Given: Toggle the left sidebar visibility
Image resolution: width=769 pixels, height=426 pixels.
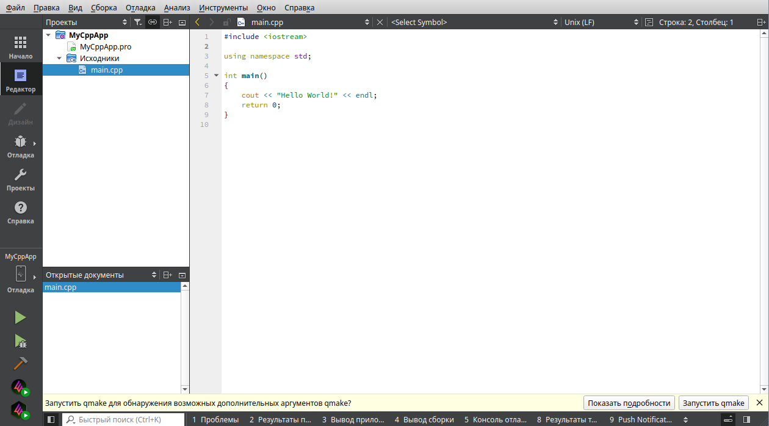Looking at the screenshot, I should click(x=51, y=419).
